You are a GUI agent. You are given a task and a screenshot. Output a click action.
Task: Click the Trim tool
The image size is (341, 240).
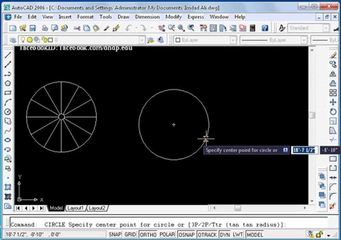click(x=333, y=140)
